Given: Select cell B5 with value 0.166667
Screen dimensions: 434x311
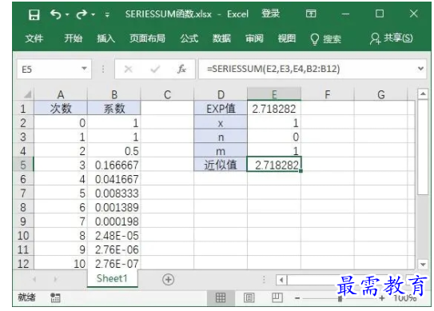Looking at the screenshot, I should [114, 165].
